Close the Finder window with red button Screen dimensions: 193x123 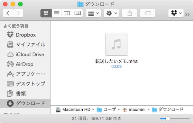coord(5,4)
